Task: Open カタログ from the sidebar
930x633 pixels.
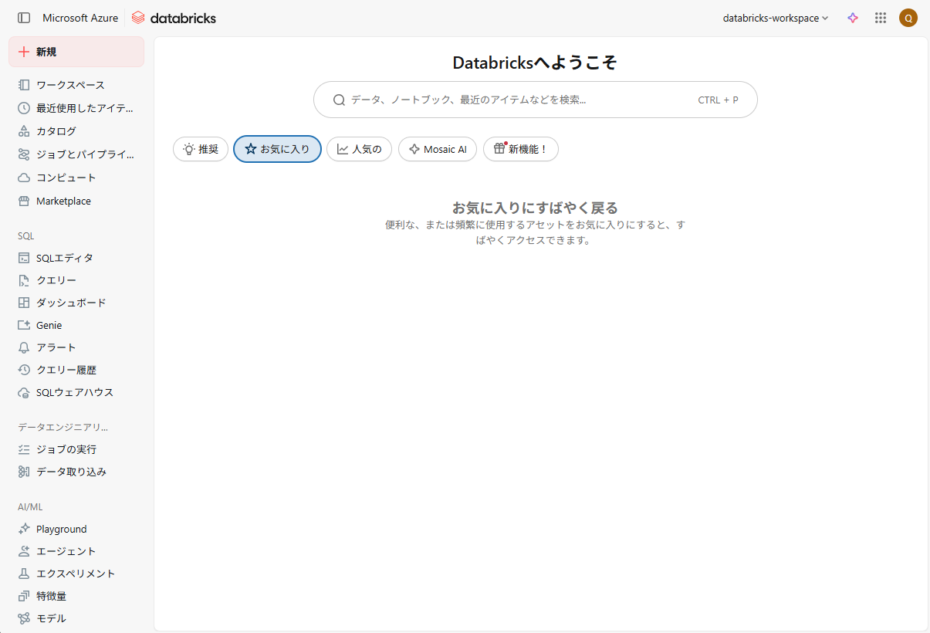Action: 56,131
